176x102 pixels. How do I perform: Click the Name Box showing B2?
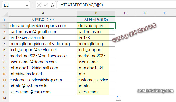point(16,5)
